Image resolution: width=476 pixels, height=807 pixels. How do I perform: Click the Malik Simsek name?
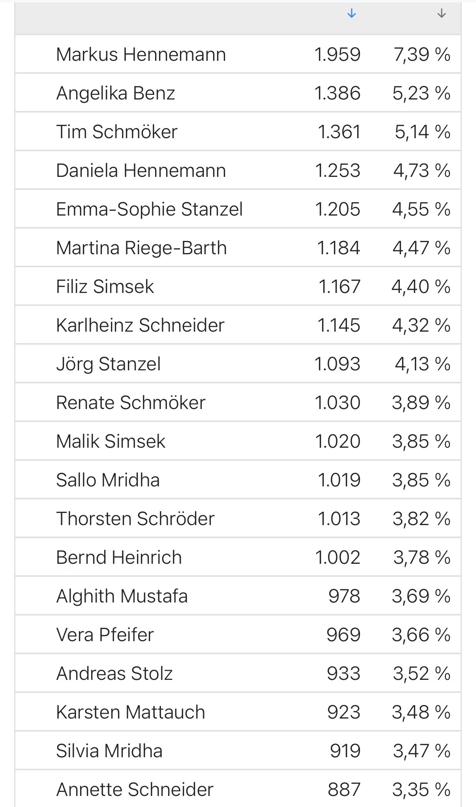pos(111,441)
